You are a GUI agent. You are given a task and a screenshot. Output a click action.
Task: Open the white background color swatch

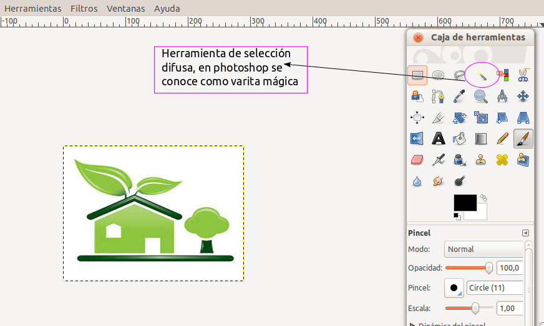pyautogui.click(x=482, y=215)
